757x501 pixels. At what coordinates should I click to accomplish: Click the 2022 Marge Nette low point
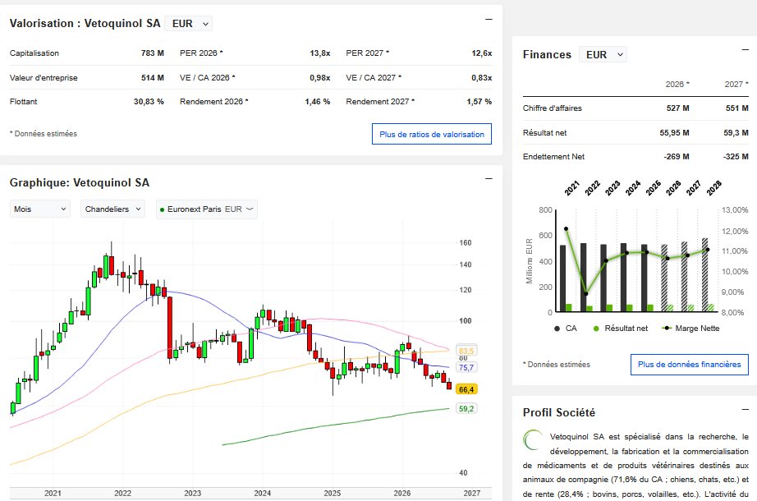pos(586,294)
